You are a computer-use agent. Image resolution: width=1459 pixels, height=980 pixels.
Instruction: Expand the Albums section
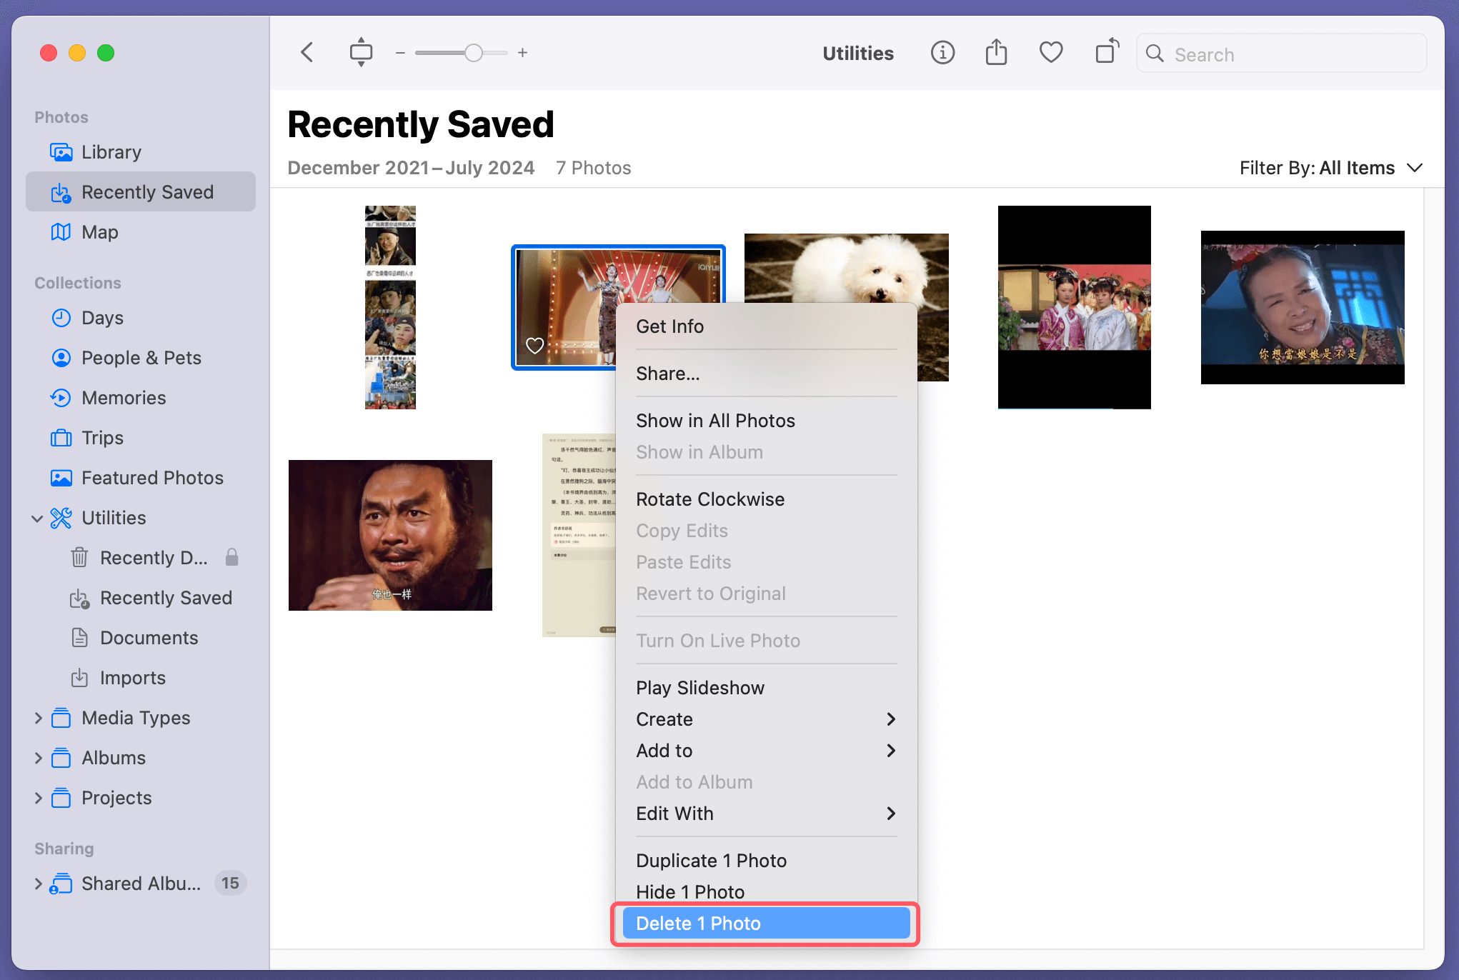click(39, 757)
